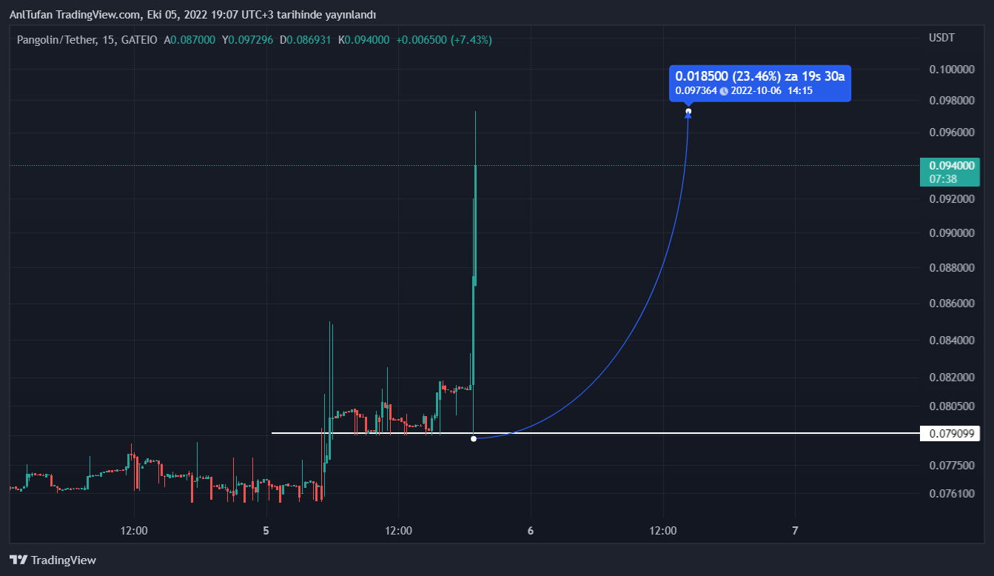Select the arrow's white start point near the line
994x576 pixels.
pos(474,439)
